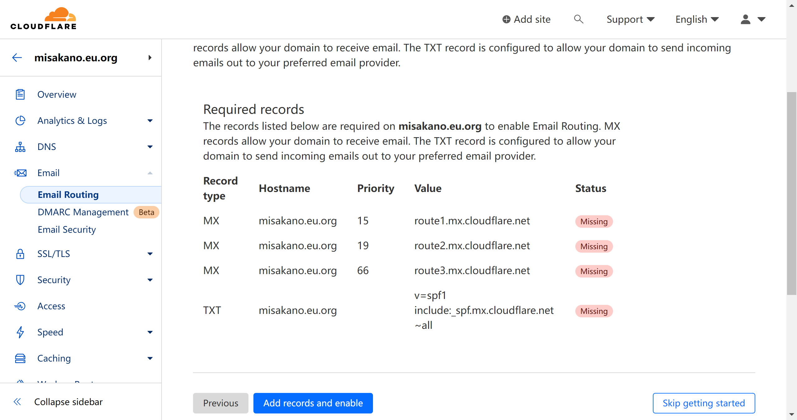Collapse the Email submenu arrow
Image resolution: width=797 pixels, height=420 pixels.
point(150,173)
